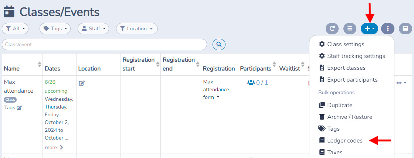
Task: Click the archive box round icon
Action: [x=405, y=28]
